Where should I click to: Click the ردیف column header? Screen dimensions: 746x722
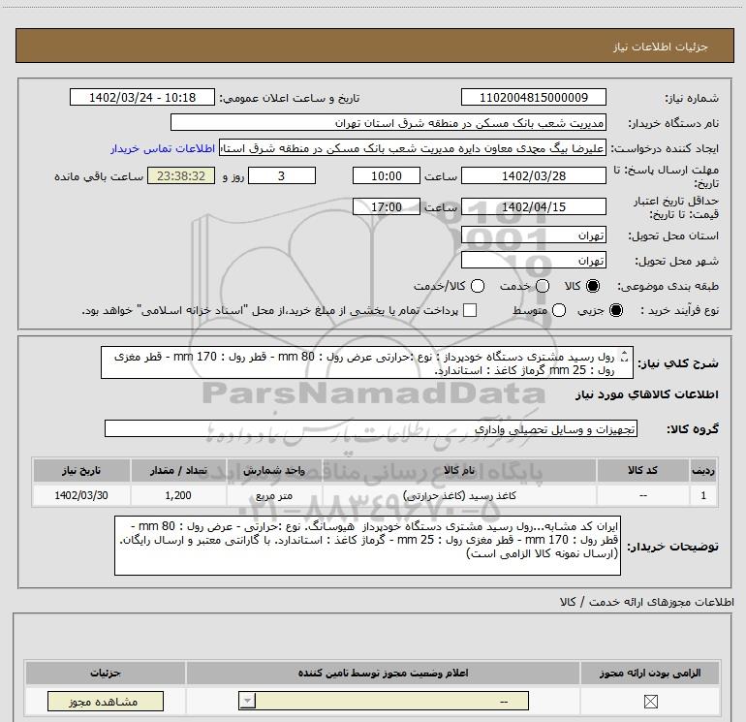coord(703,470)
